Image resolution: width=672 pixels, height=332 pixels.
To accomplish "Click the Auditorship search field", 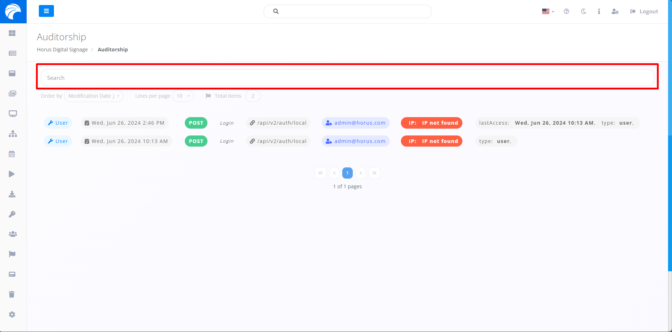I will pos(347,78).
